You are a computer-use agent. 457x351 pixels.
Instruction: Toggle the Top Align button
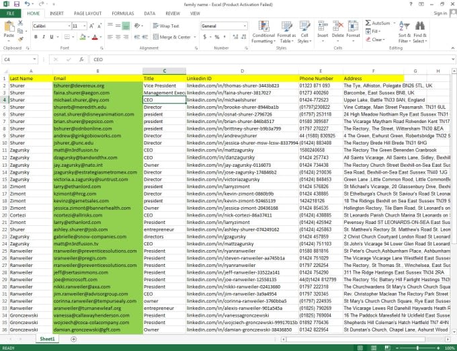[x=110, y=26]
